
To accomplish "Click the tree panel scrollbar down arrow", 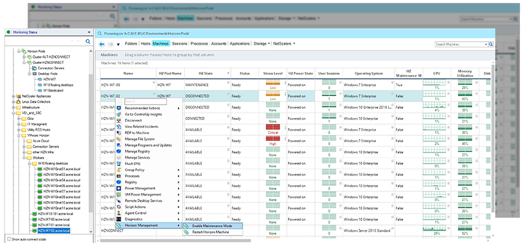I will [x=90, y=232].
